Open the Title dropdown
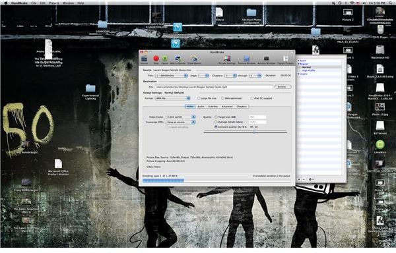This screenshot has height=253, width=396. pos(171,76)
